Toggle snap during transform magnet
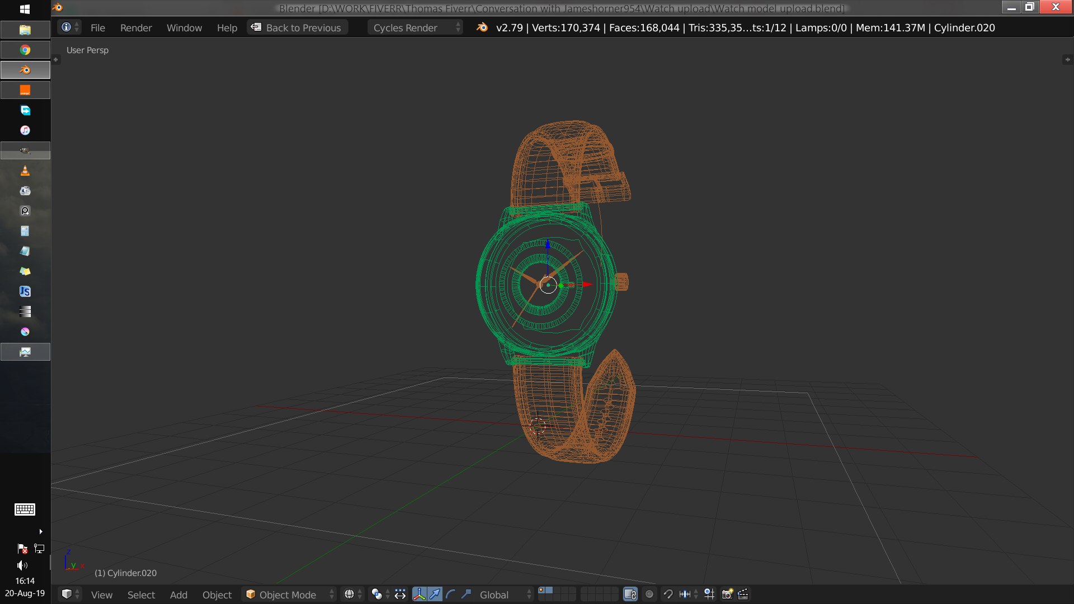Screen dimensions: 1074x604 point(668,594)
